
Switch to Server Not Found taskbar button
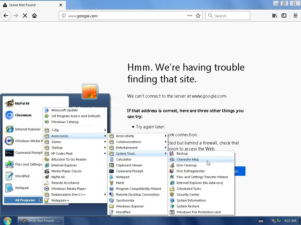tap(41, 221)
